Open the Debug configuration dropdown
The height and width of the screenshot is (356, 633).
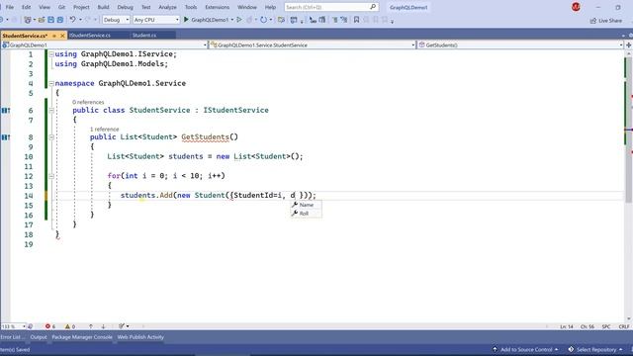pyautogui.click(x=116, y=20)
